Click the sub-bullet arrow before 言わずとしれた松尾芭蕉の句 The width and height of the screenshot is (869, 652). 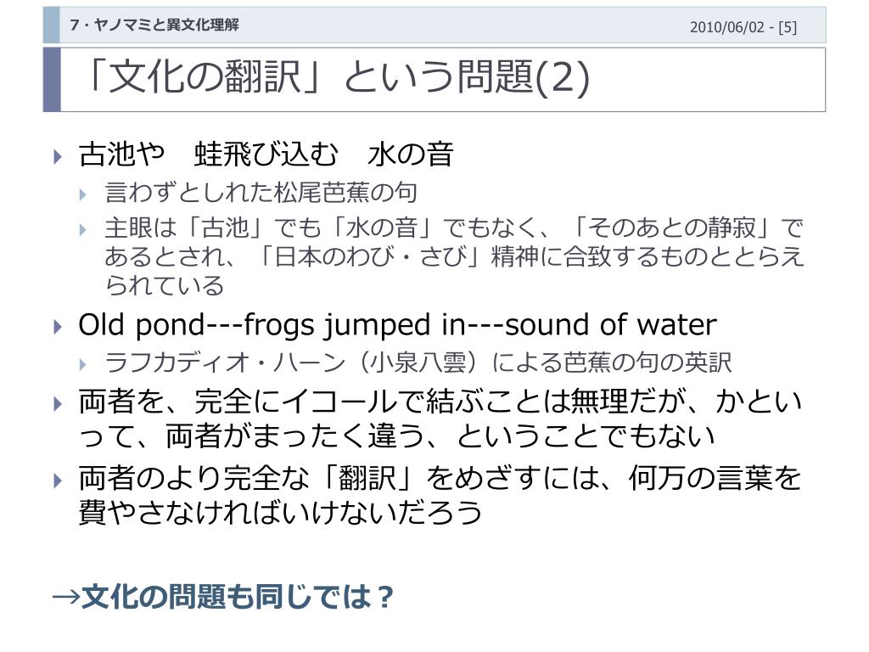tap(83, 194)
